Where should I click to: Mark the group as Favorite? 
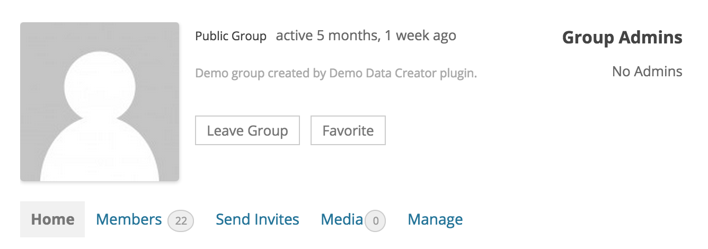click(x=348, y=130)
